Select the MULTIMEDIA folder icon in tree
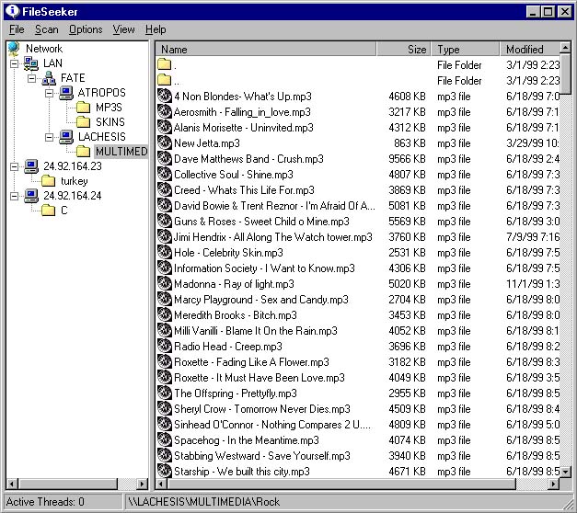The width and height of the screenshot is (577, 513). click(84, 152)
